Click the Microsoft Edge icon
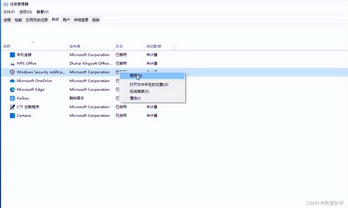Screen dimensions: 348x208 point(12,90)
